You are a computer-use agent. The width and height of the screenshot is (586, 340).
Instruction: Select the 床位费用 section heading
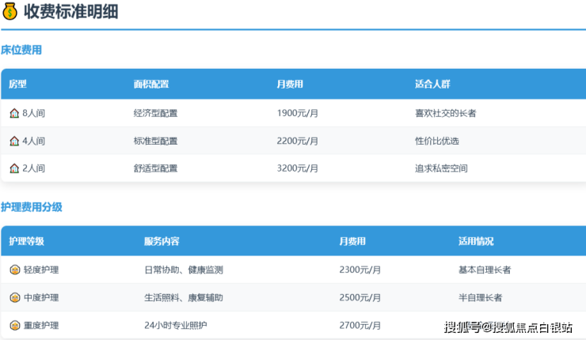coord(21,50)
